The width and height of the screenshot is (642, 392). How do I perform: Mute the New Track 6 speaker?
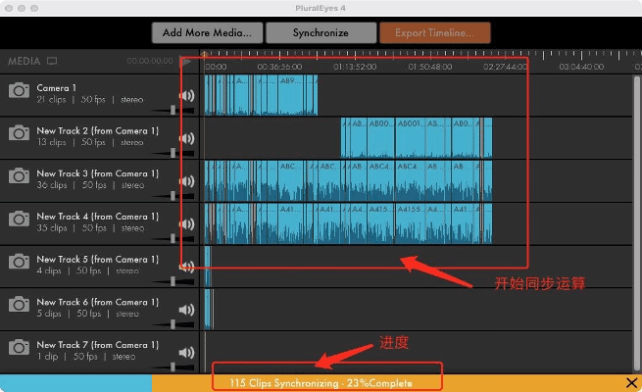[186, 310]
